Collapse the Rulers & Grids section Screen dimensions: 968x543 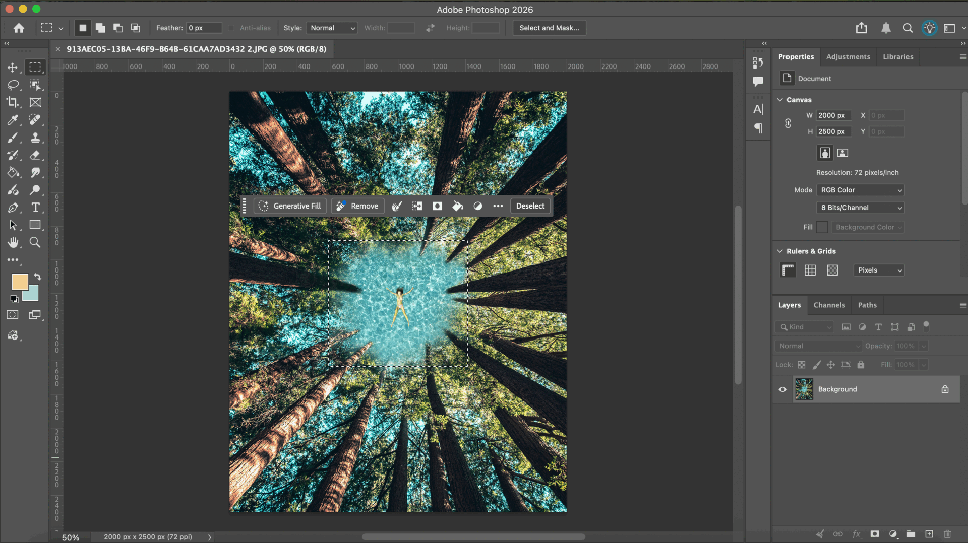[x=780, y=251]
